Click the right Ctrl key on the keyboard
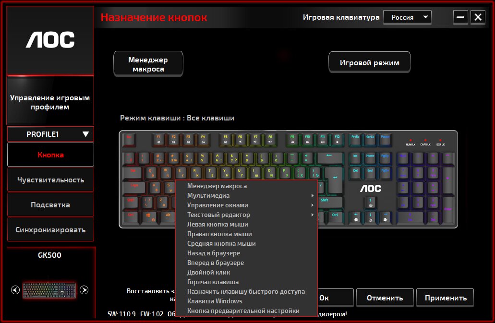Image resolution: width=495 pixels, height=323 pixels. [x=335, y=217]
